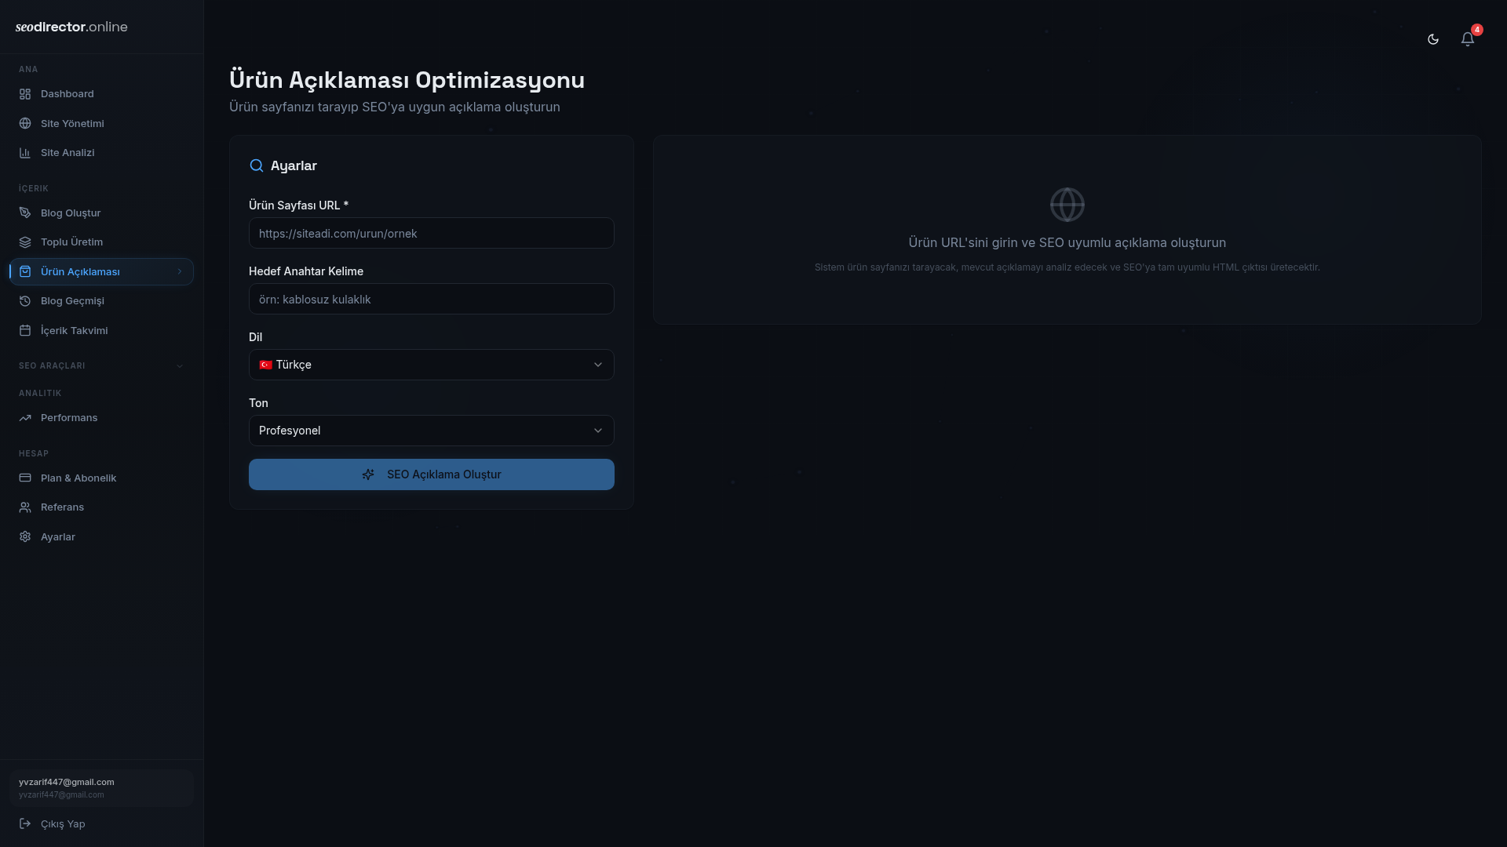Click the Plan & Abonelik card icon
The height and width of the screenshot is (847, 1507).
(25, 478)
